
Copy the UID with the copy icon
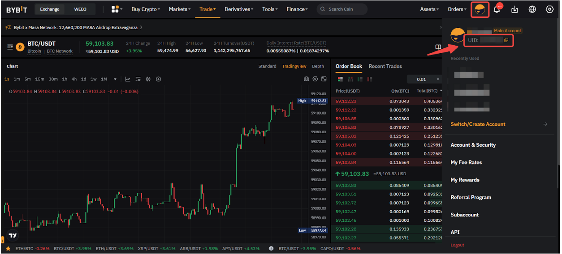pos(506,40)
